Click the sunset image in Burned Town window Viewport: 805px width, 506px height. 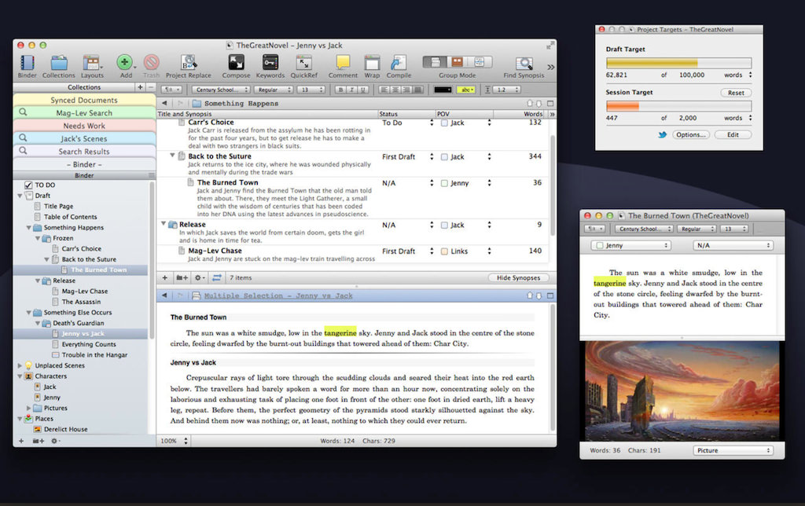[682, 390]
